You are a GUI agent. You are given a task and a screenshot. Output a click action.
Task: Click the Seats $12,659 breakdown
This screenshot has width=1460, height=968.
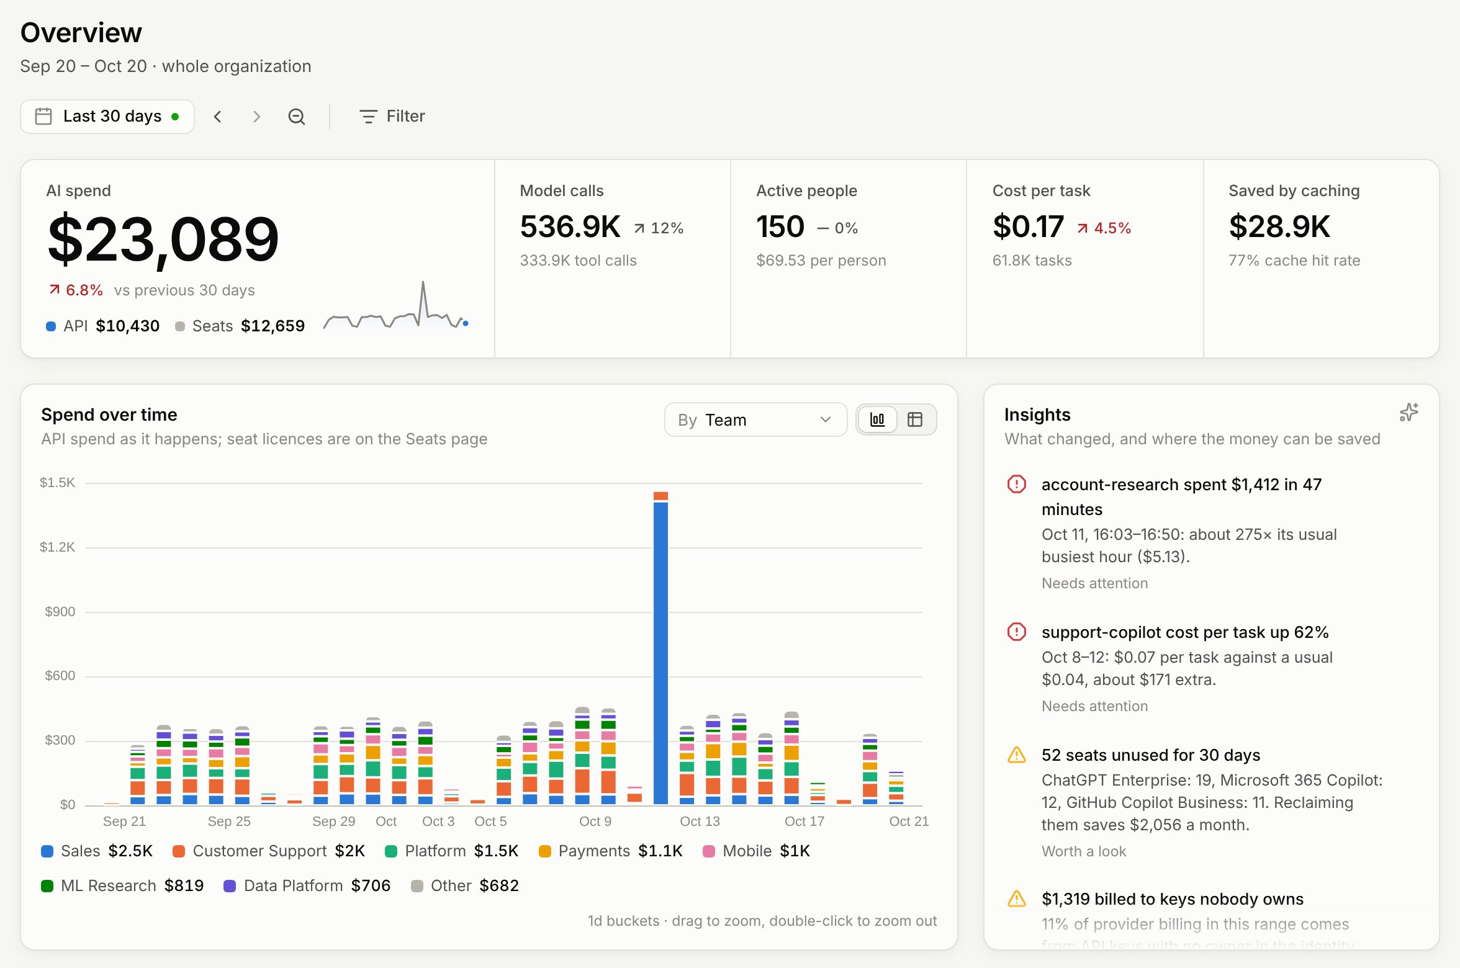[240, 326]
